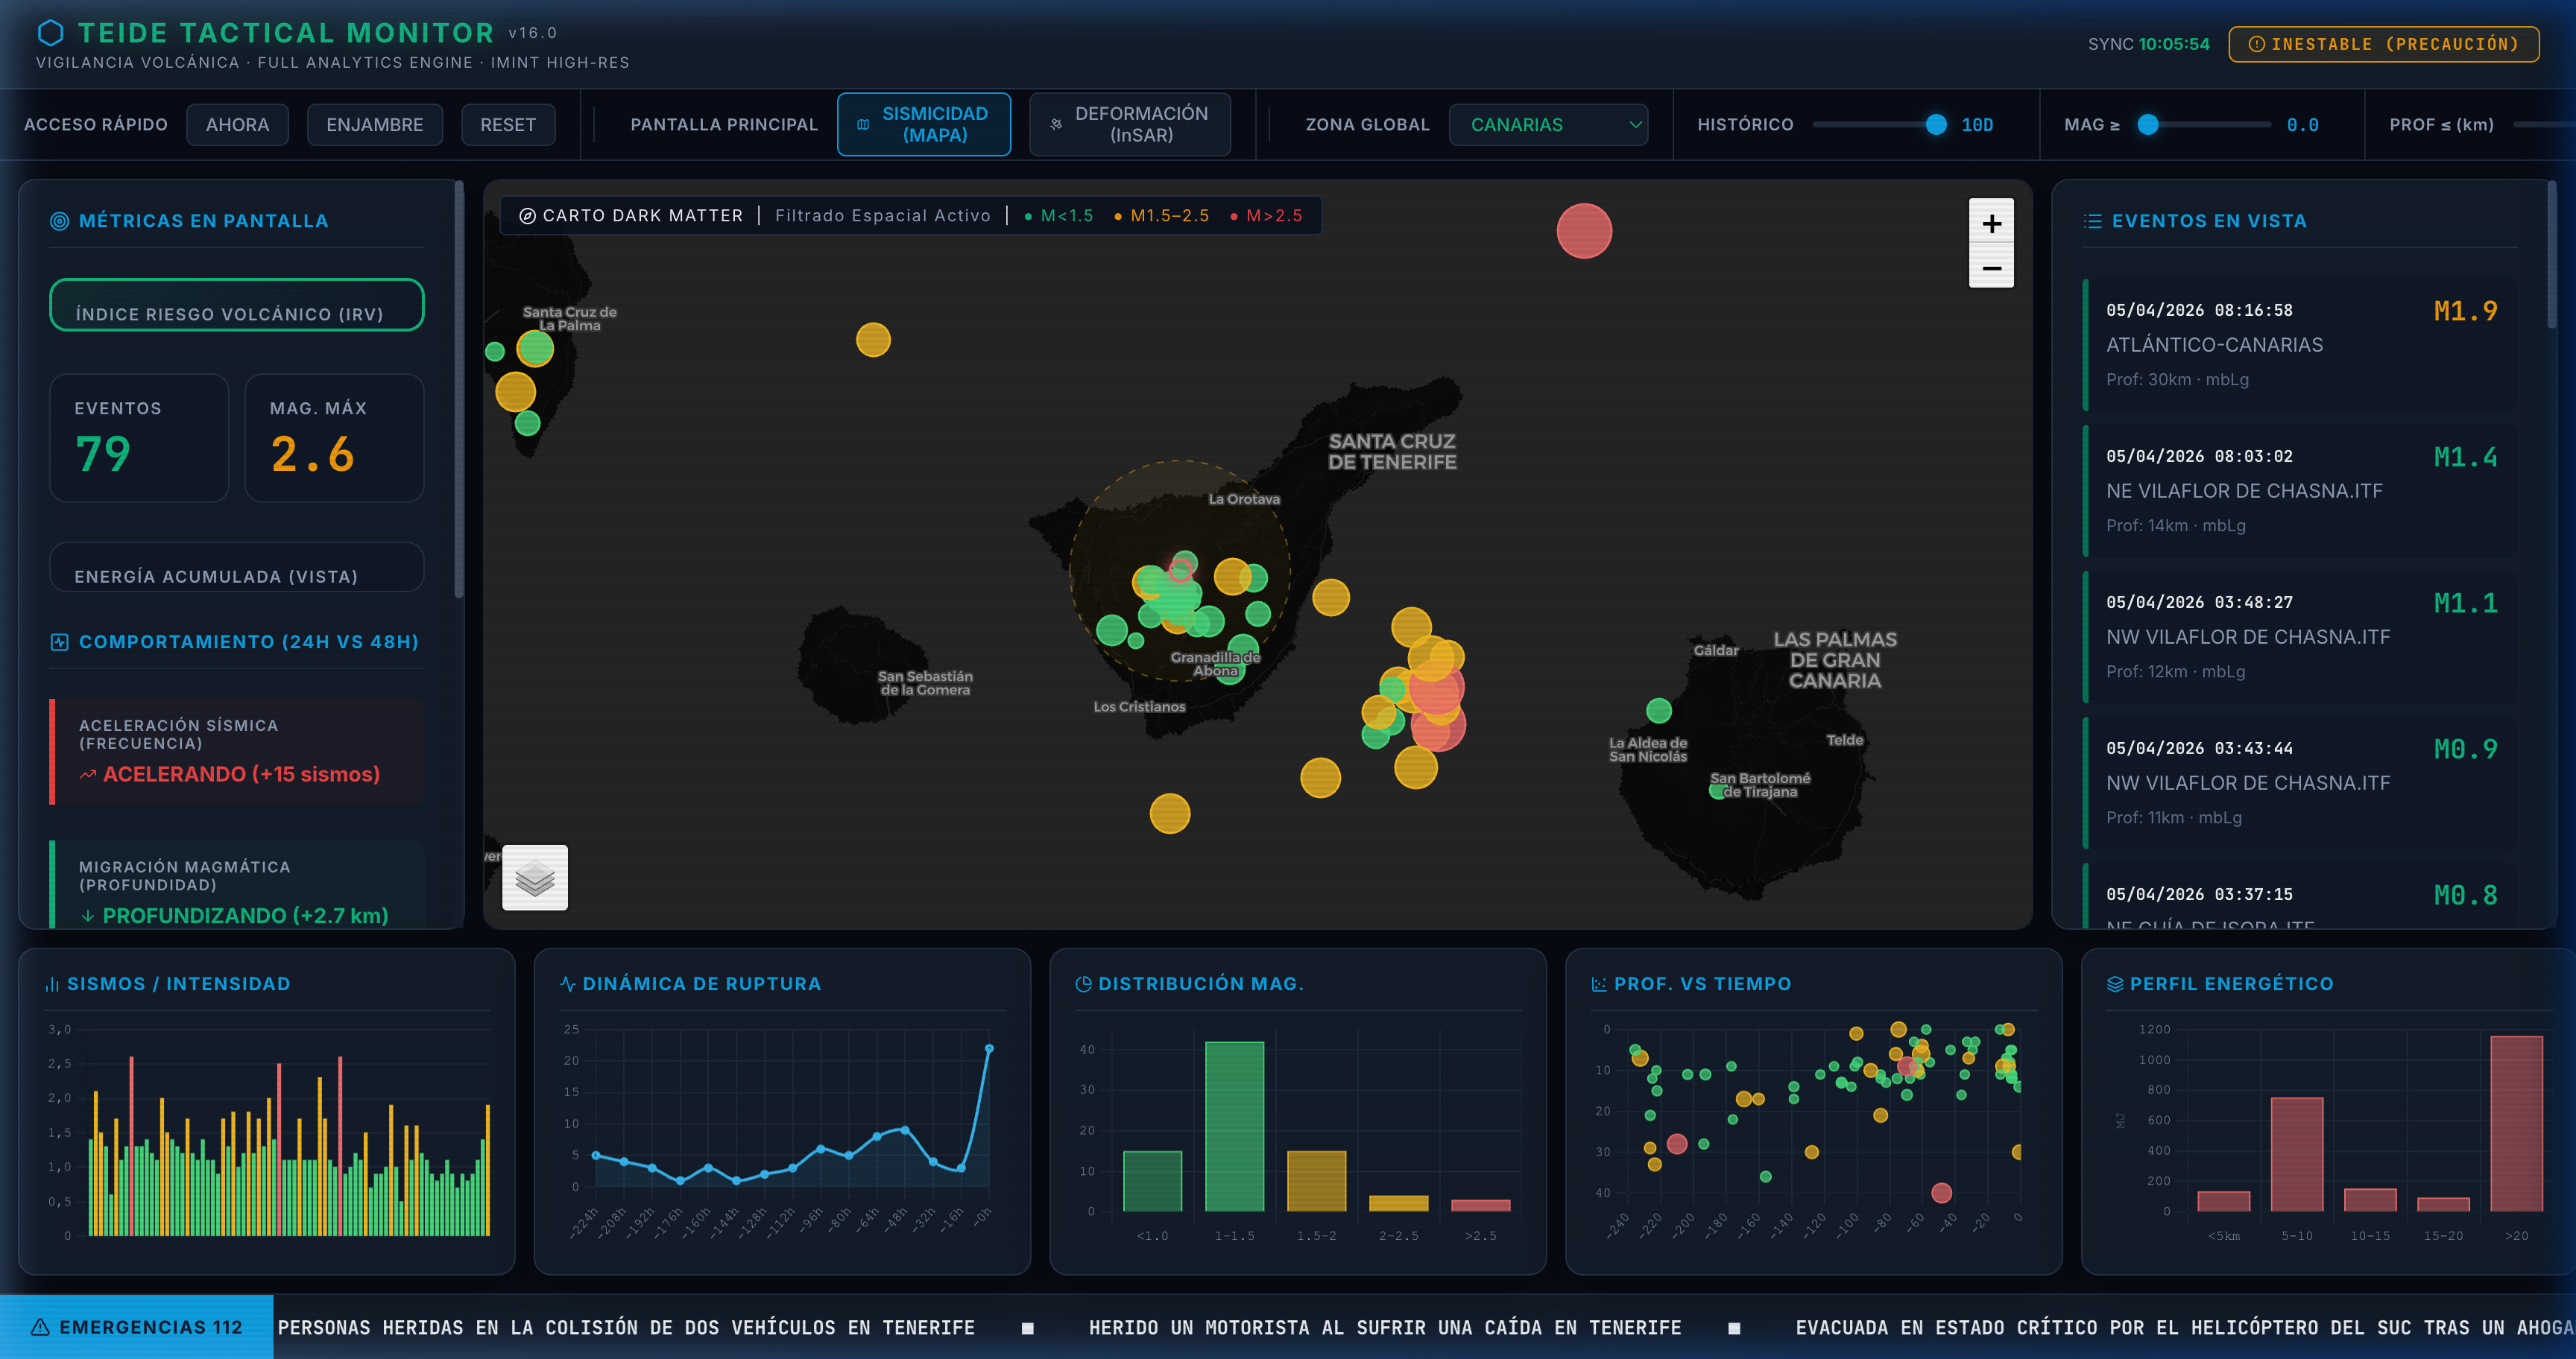Select the 03:48:27 M1.1 NW VILAFLOR event
Viewport: 2576px width, 1359px height.
click(2300, 636)
